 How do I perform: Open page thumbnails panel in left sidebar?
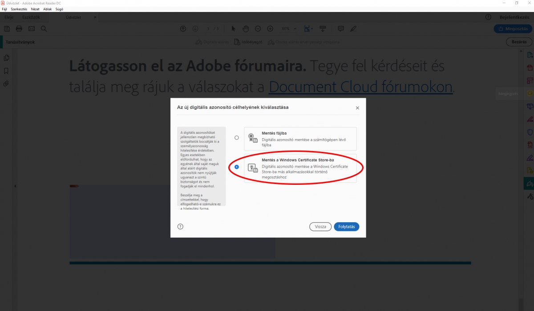pyautogui.click(x=7, y=58)
